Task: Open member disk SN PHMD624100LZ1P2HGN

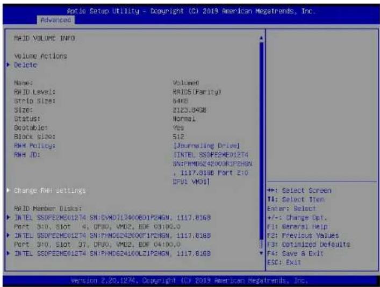Action: (x=112, y=254)
